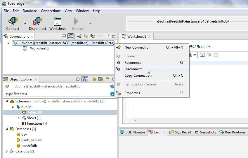The image size is (248, 158).
Task: Open the Connect button dropdown arrow
Action: pos(25,24)
